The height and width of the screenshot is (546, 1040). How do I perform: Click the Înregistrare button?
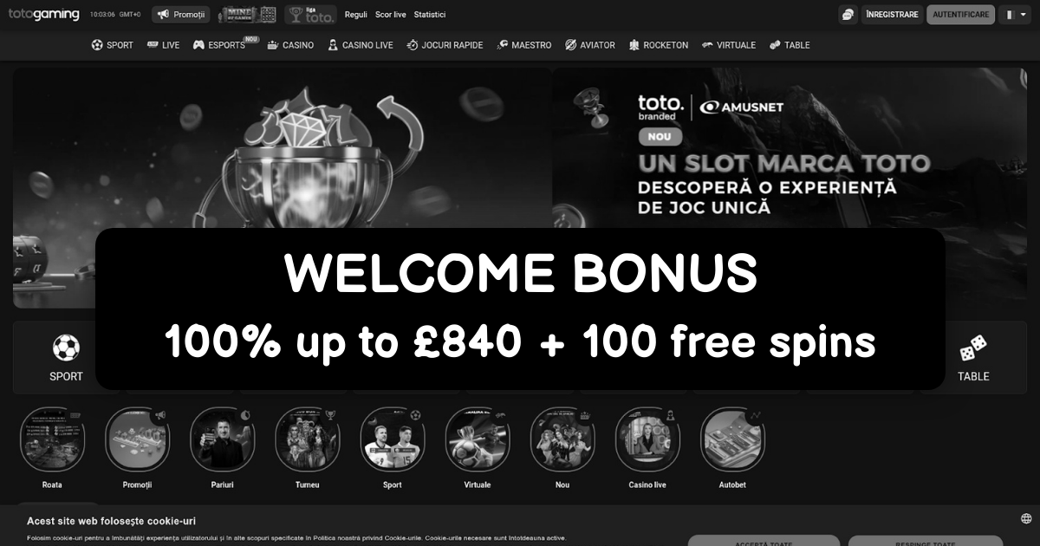(x=892, y=15)
